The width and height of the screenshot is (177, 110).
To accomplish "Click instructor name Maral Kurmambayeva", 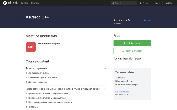I will 49,43.
